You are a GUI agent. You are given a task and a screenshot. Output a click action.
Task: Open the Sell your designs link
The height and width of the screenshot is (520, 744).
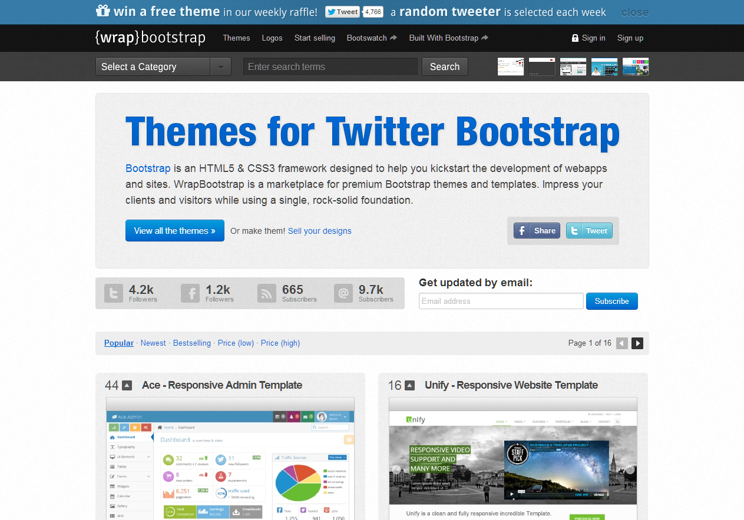[320, 231]
